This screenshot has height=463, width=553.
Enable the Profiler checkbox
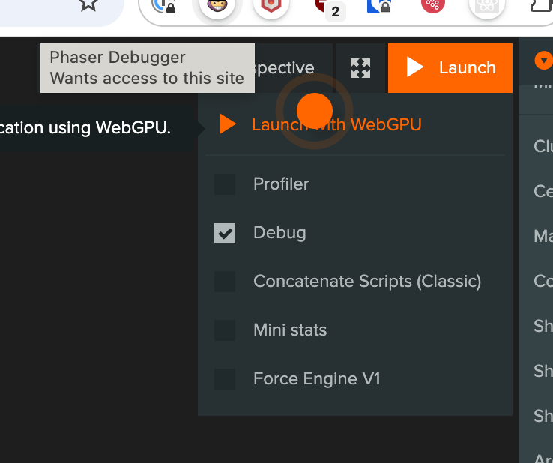[225, 184]
